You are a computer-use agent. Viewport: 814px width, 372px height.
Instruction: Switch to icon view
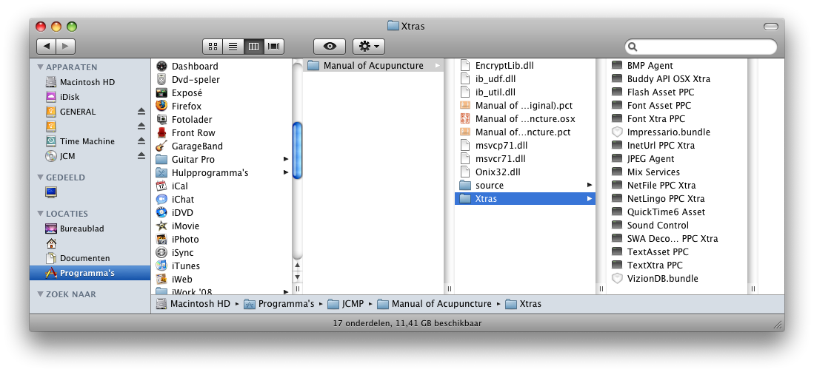click(213, 46)
